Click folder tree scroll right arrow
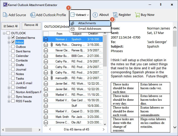This screenshot has width=178, height=136. [x=39, y=130]
